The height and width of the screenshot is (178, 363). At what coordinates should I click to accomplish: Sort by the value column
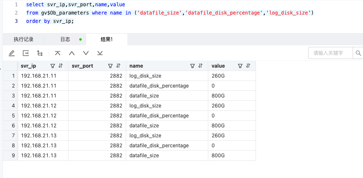[x=248, y=66]
